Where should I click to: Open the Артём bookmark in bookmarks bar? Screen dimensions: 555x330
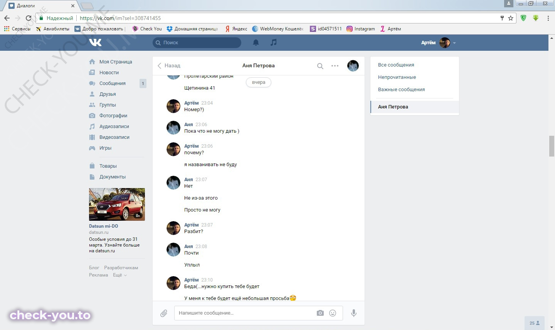(x=390, y=29)
